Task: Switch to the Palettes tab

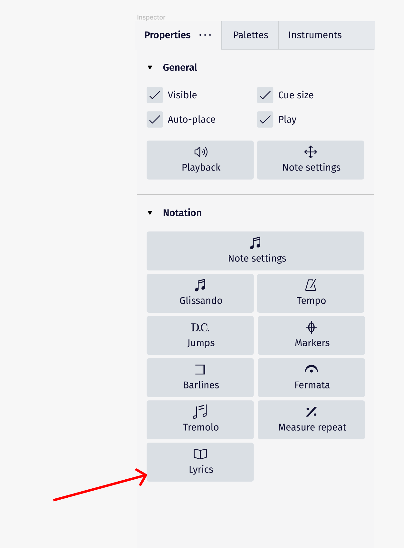Action: tap(251, 35)
